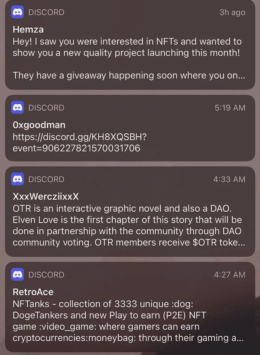Open the discord.gg/KH8XQSBH invite link
This screenshot has height=355, width=260.
pos(80,142)
